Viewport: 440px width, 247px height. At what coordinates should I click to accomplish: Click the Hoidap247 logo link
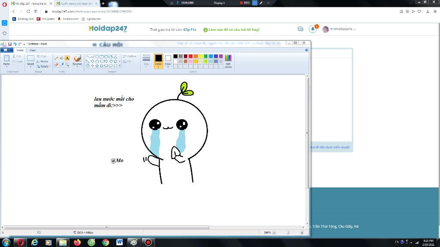108,29
